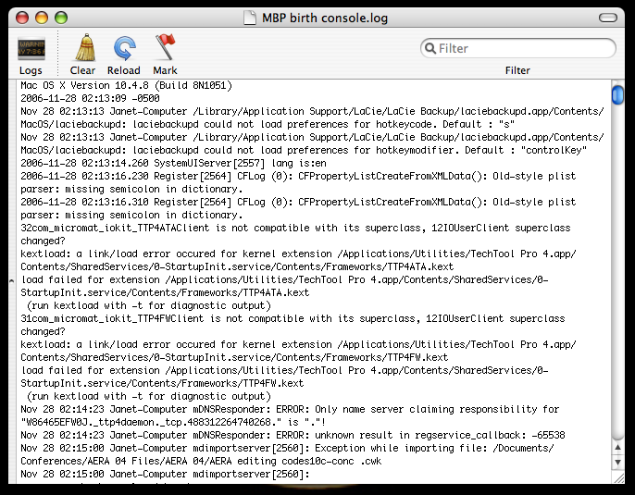The width and height of the screenshot is (635, 495).
Task: Click the scroll up arrow
Action: pyautogui.click(x=617, y=448)
